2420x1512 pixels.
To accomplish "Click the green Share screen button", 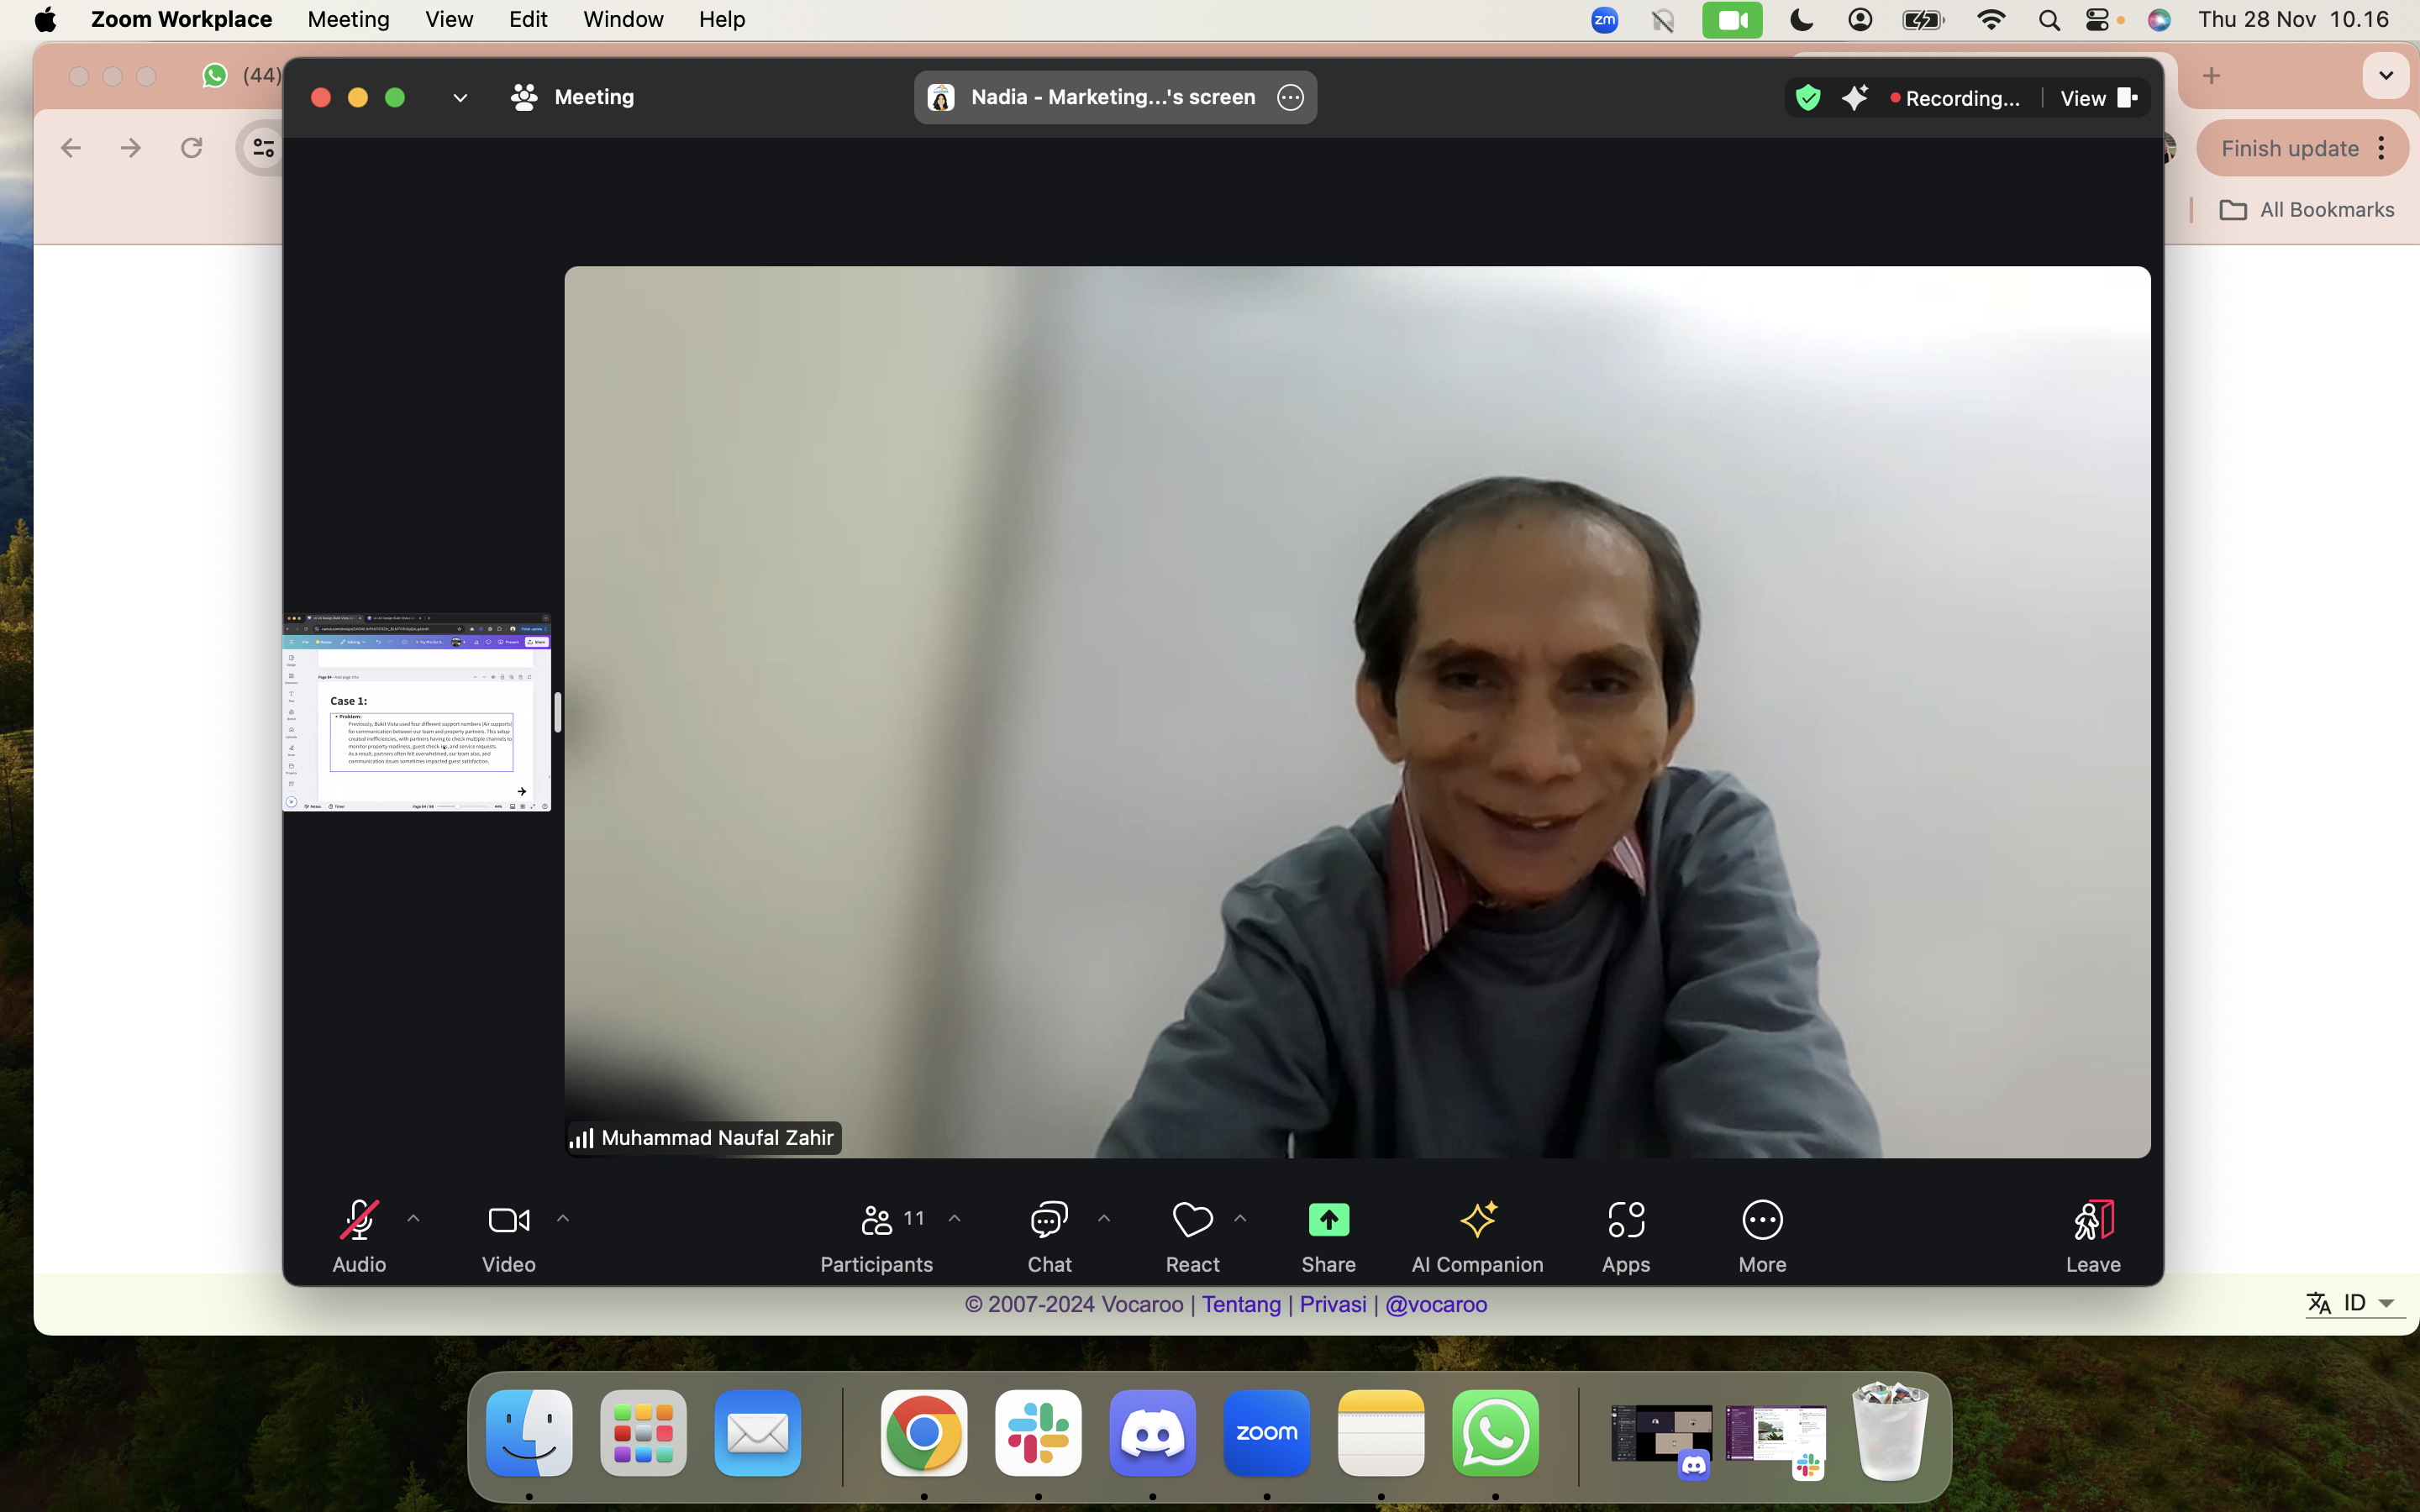I will (1328, 1237).
